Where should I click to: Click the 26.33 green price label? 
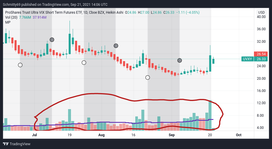pyautogui.click(x=261, y=59)
